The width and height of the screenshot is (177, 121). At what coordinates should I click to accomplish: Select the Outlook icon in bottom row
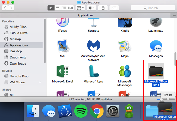(94, 94)
